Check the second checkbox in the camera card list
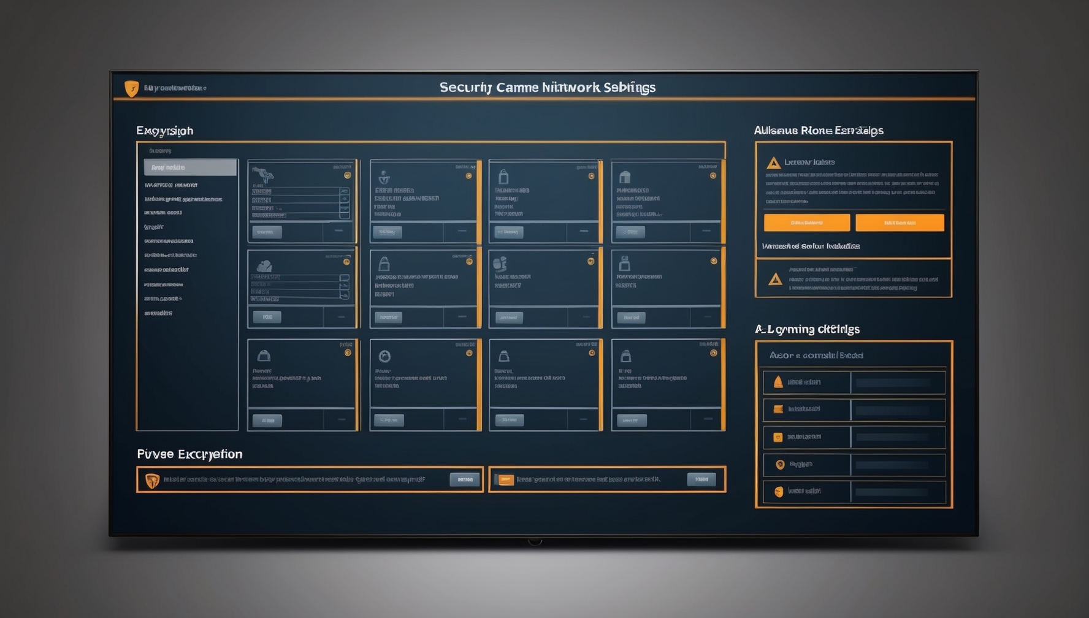Viewport: 1089px width, 618px height. (x=345, y=200)
